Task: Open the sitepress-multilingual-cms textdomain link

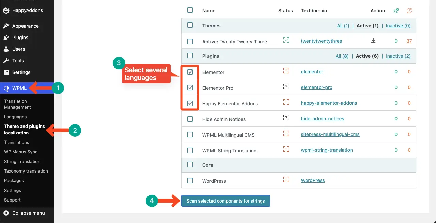Action: (330, 134)
